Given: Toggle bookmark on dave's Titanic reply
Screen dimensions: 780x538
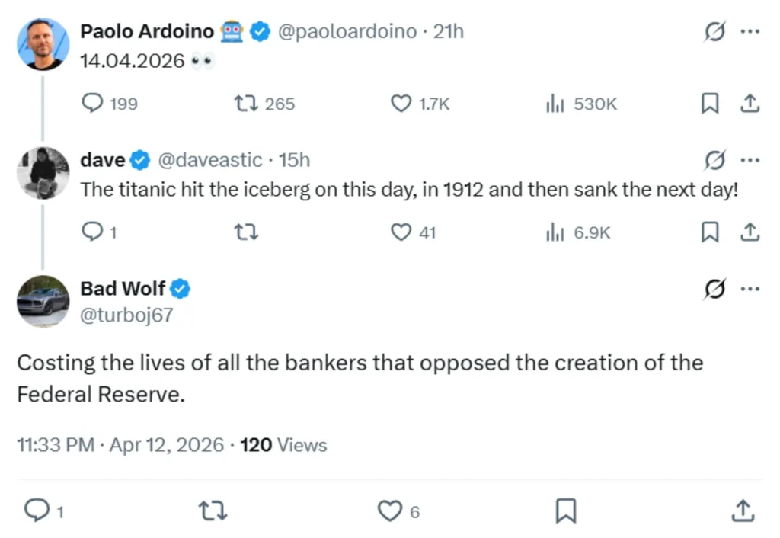Looking at the screenshot, I should (x=710, y=232).
